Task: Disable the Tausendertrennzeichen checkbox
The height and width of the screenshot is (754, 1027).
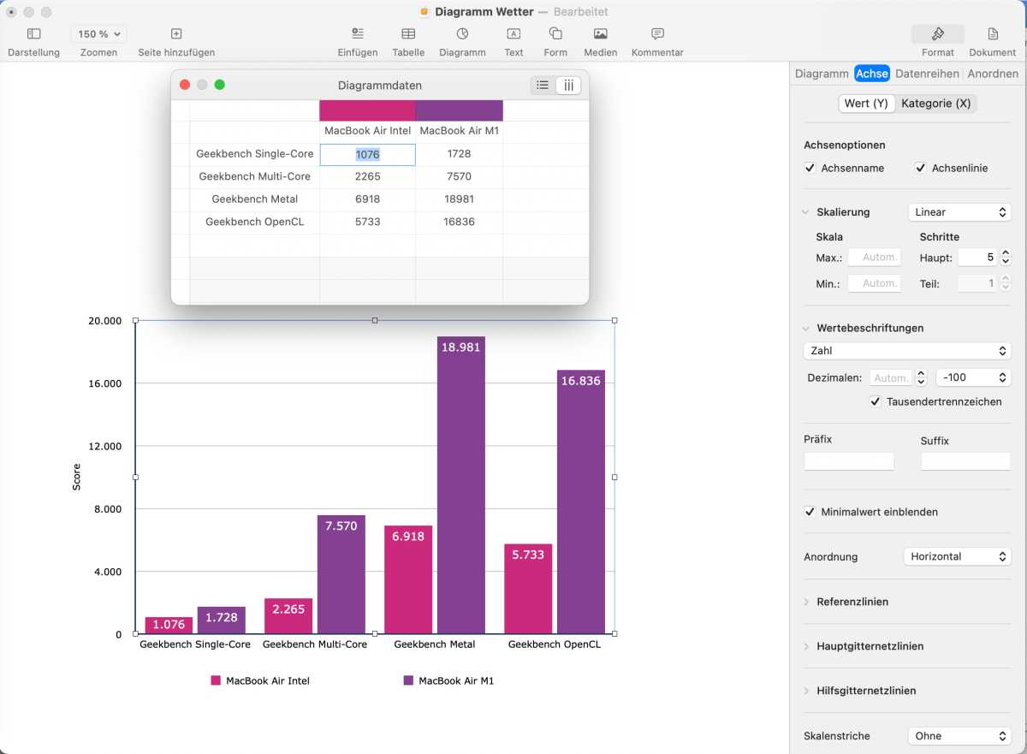Action: click(875, 401)
